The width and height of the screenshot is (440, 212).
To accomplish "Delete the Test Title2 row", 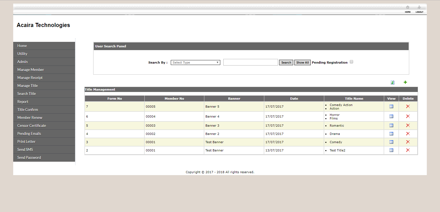I will tap(408, 150).
